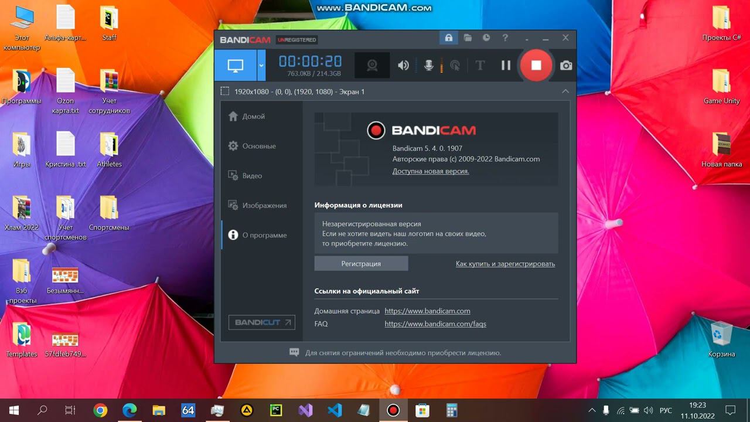The image size is (750, 422).
Task: Select the 'Новая папка' folder icon
Action: tap(721, 150)
